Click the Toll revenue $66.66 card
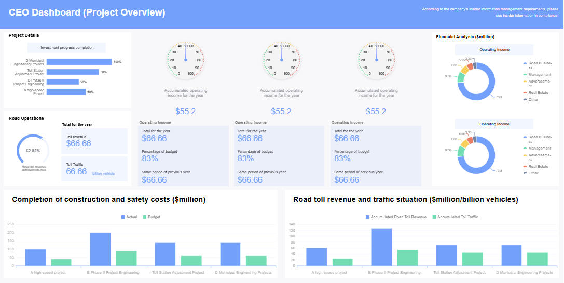564x283 pixels. tap(94, 141)
